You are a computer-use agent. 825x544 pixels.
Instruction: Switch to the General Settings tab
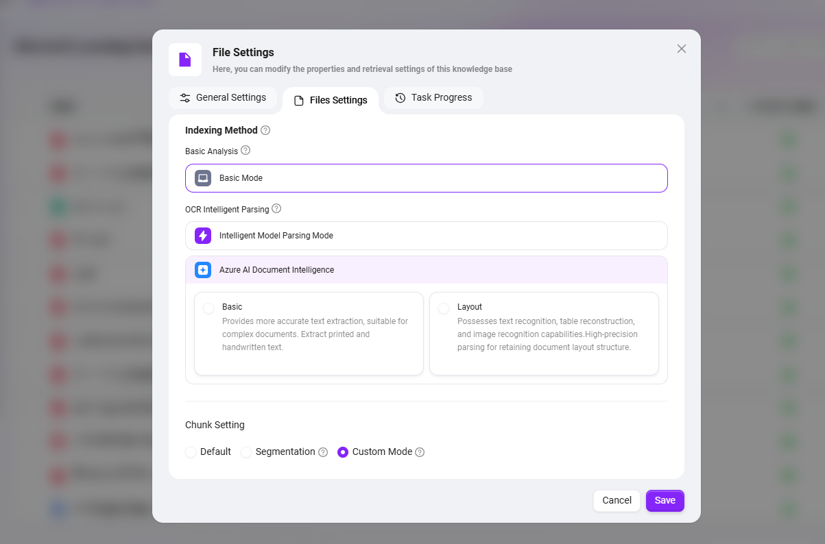223,98
